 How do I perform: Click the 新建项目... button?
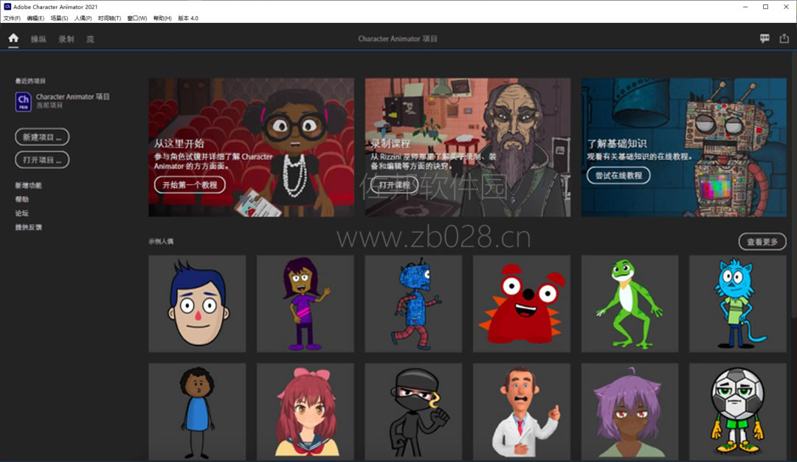click(42, 137)
